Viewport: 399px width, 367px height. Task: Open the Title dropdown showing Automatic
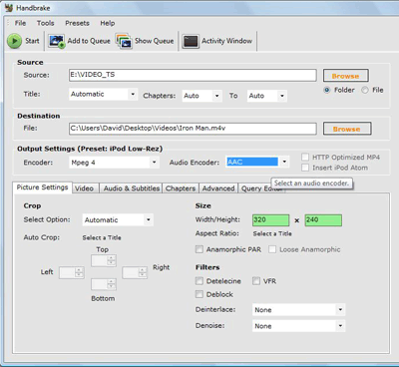[x=103, y=95]
